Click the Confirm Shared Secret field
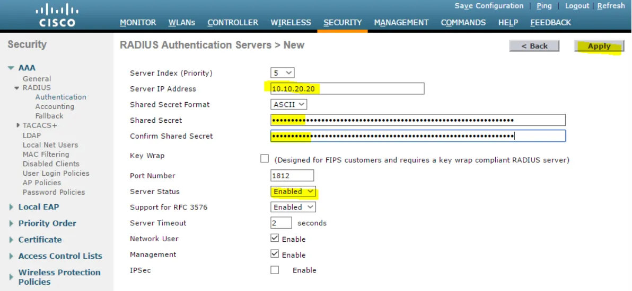Screen dimensions: 632x291 pyautogui.click(x=418, y=136)
